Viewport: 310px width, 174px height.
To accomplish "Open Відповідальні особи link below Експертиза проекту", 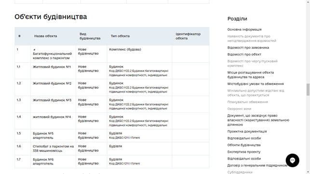I will [244, 159].
